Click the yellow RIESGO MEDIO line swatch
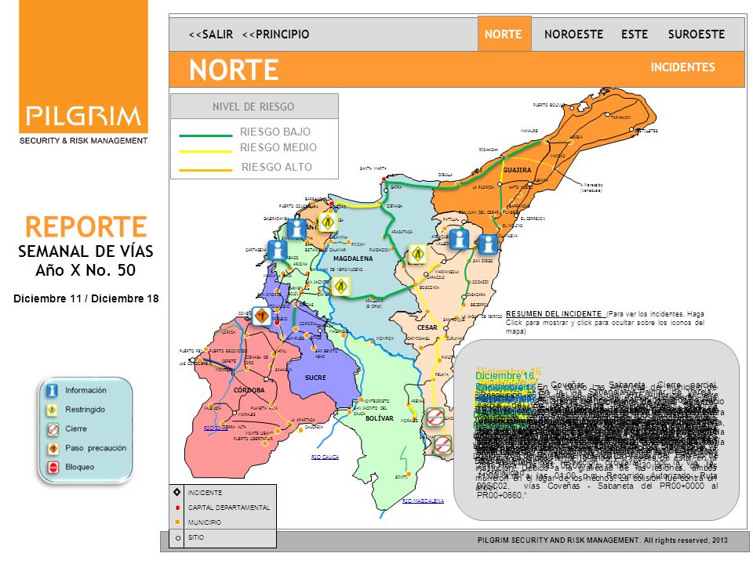The height and width of the screenshot is (564, 753). pos(206,151)
